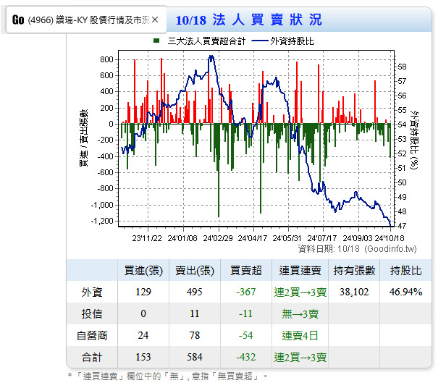This screenshot has width=446, height=388.
Task: Click 外資 sell value 495
Action: click(195, 292)
